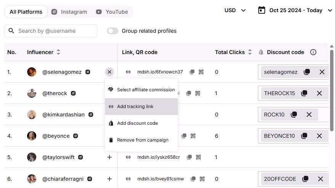Click @selenagomez avatar thumbnail

pyautogui.click(x=32, y=72)
